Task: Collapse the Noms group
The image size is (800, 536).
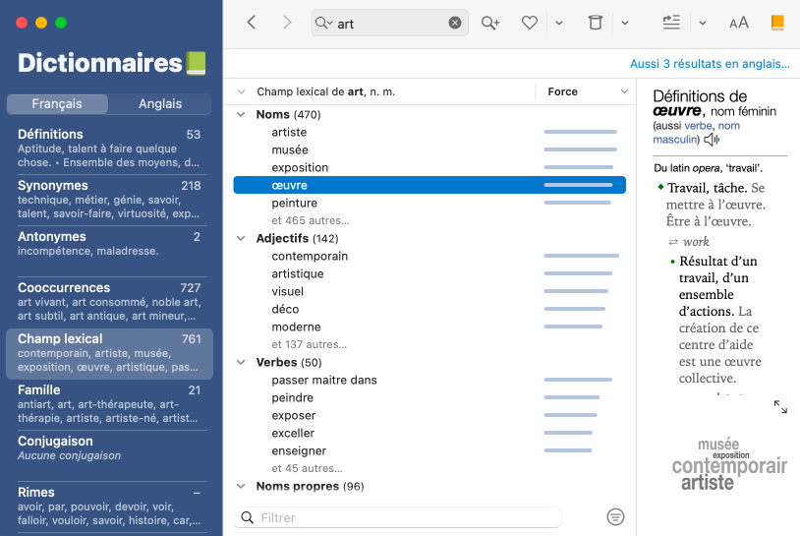Action: [x=242, y=115]
